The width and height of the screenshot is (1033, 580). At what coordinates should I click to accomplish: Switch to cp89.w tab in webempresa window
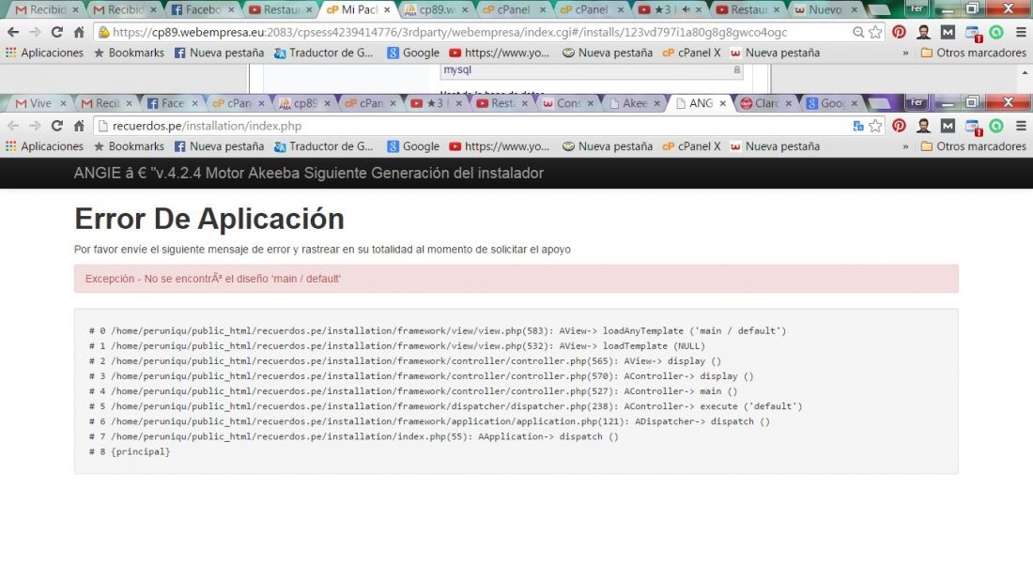pyautogui.click(x=436, y=10)
